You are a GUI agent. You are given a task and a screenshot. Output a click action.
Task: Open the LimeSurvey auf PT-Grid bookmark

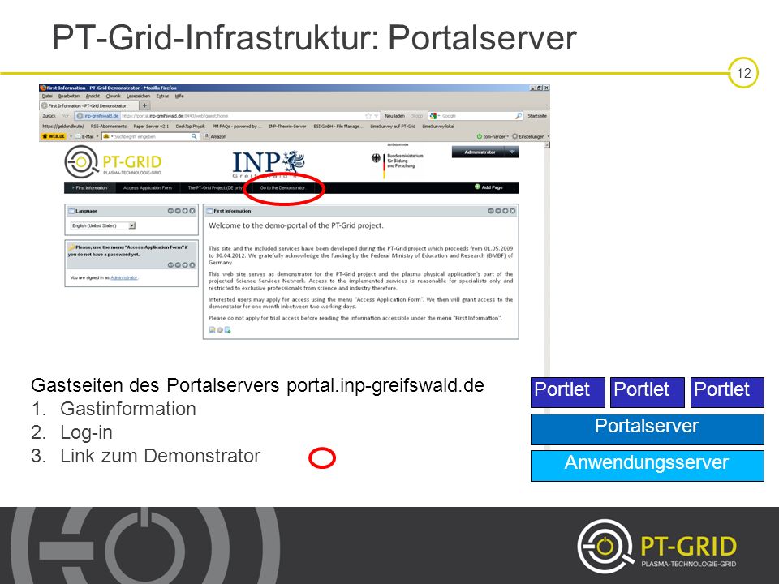(x=393, y=127)
